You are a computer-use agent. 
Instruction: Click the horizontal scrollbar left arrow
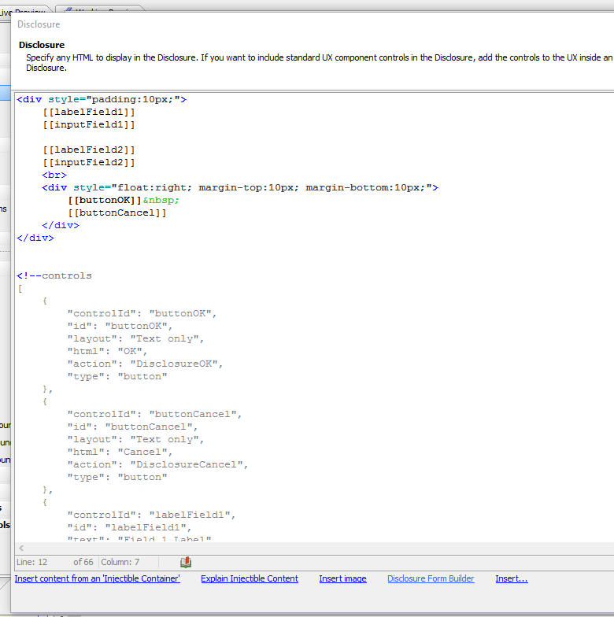pyautogui.click(x=21, y=548)
